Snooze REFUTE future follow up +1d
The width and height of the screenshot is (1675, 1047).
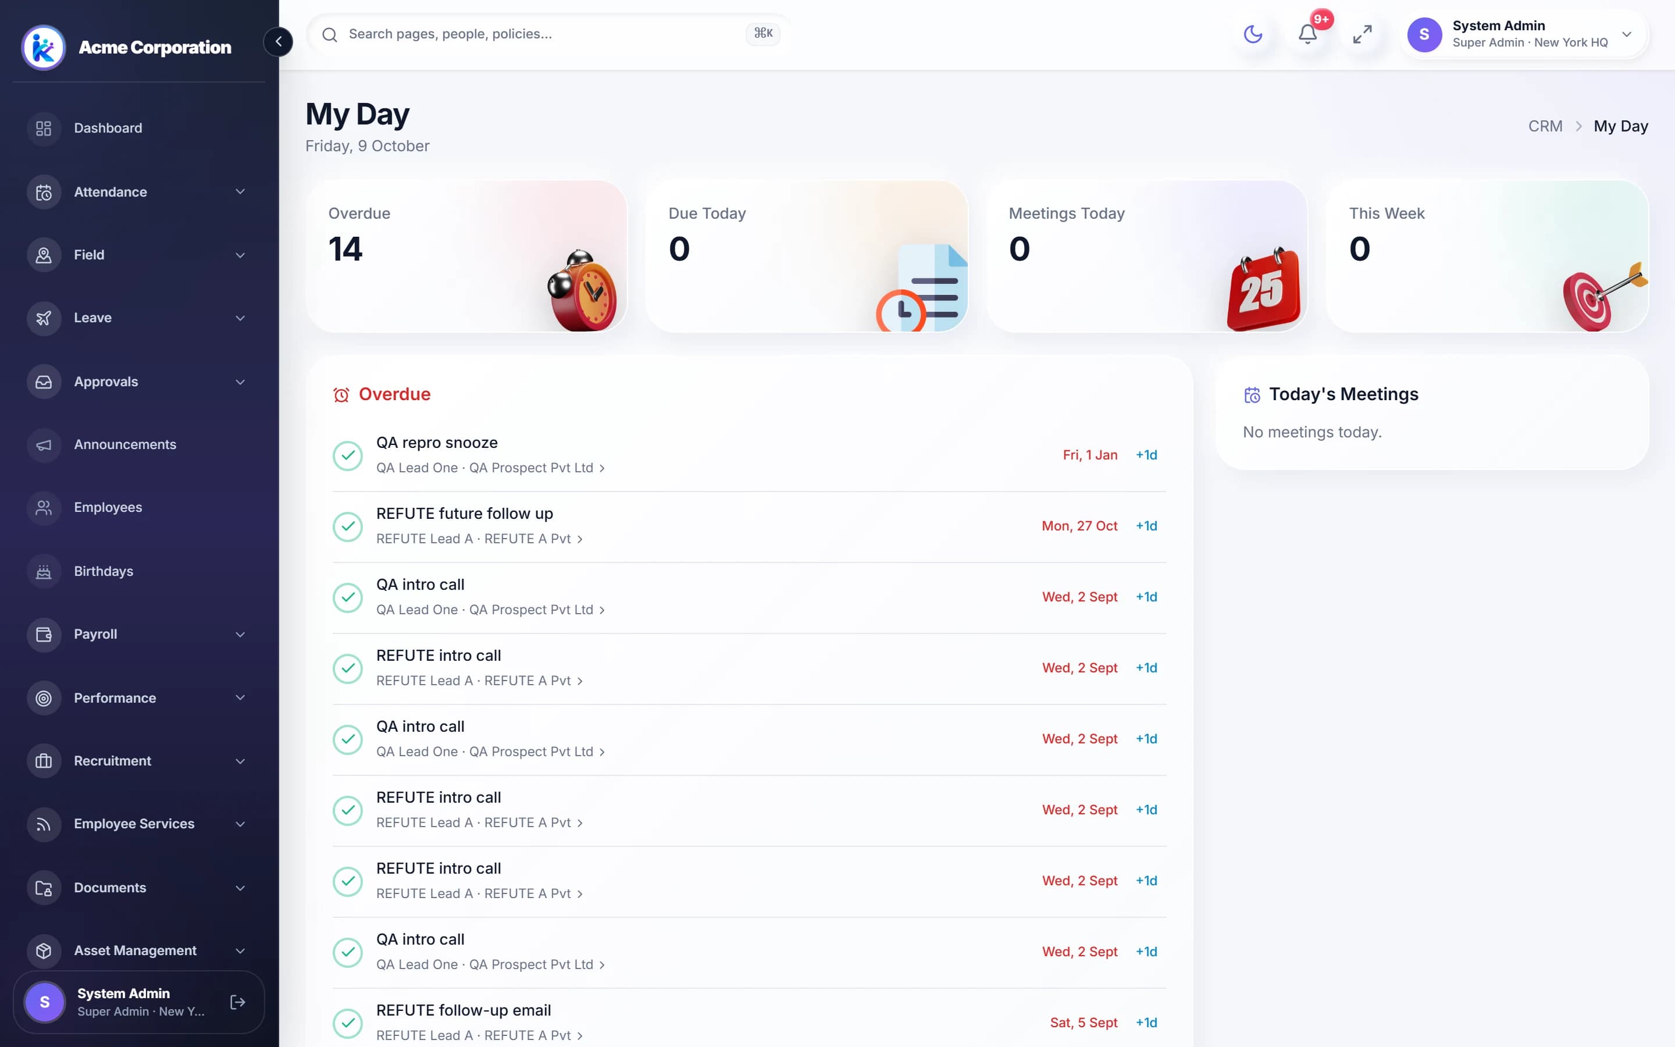(x=1146, y=526)
